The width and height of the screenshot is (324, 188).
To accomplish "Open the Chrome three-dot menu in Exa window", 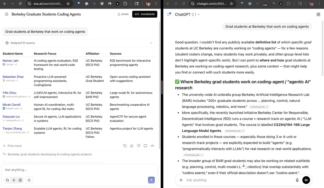I will [156, 4].
